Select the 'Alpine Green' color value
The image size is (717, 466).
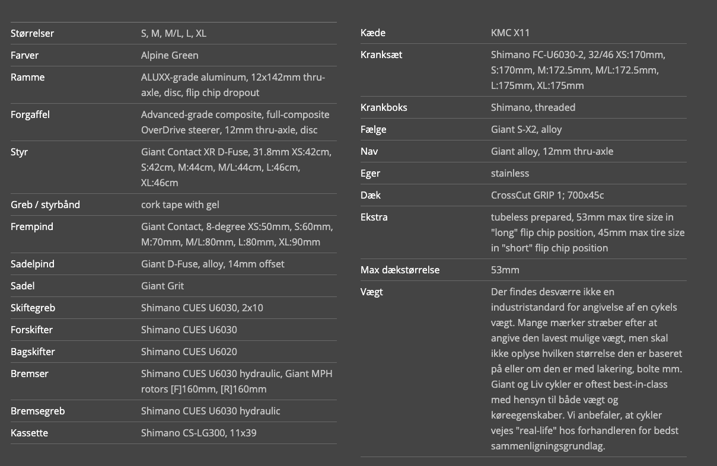[x=170, y=55]
